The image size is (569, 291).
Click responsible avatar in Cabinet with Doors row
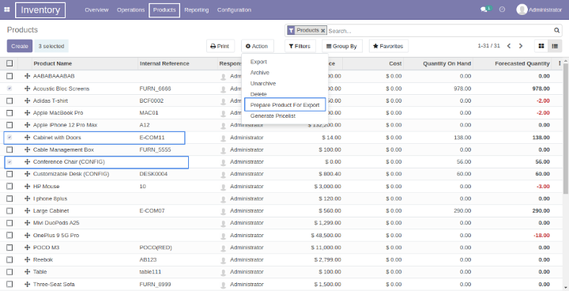tap(224, 138)
